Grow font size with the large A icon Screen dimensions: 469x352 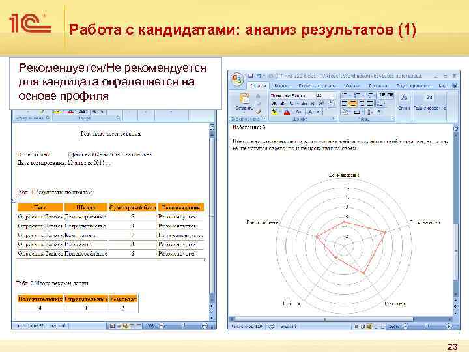pos(311,111)
